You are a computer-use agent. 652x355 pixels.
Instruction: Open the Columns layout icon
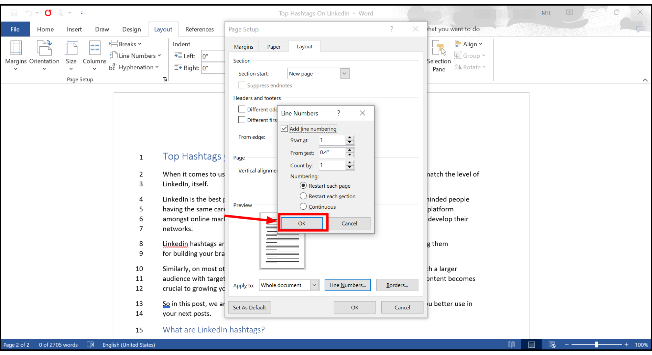[x=95, y=48]
